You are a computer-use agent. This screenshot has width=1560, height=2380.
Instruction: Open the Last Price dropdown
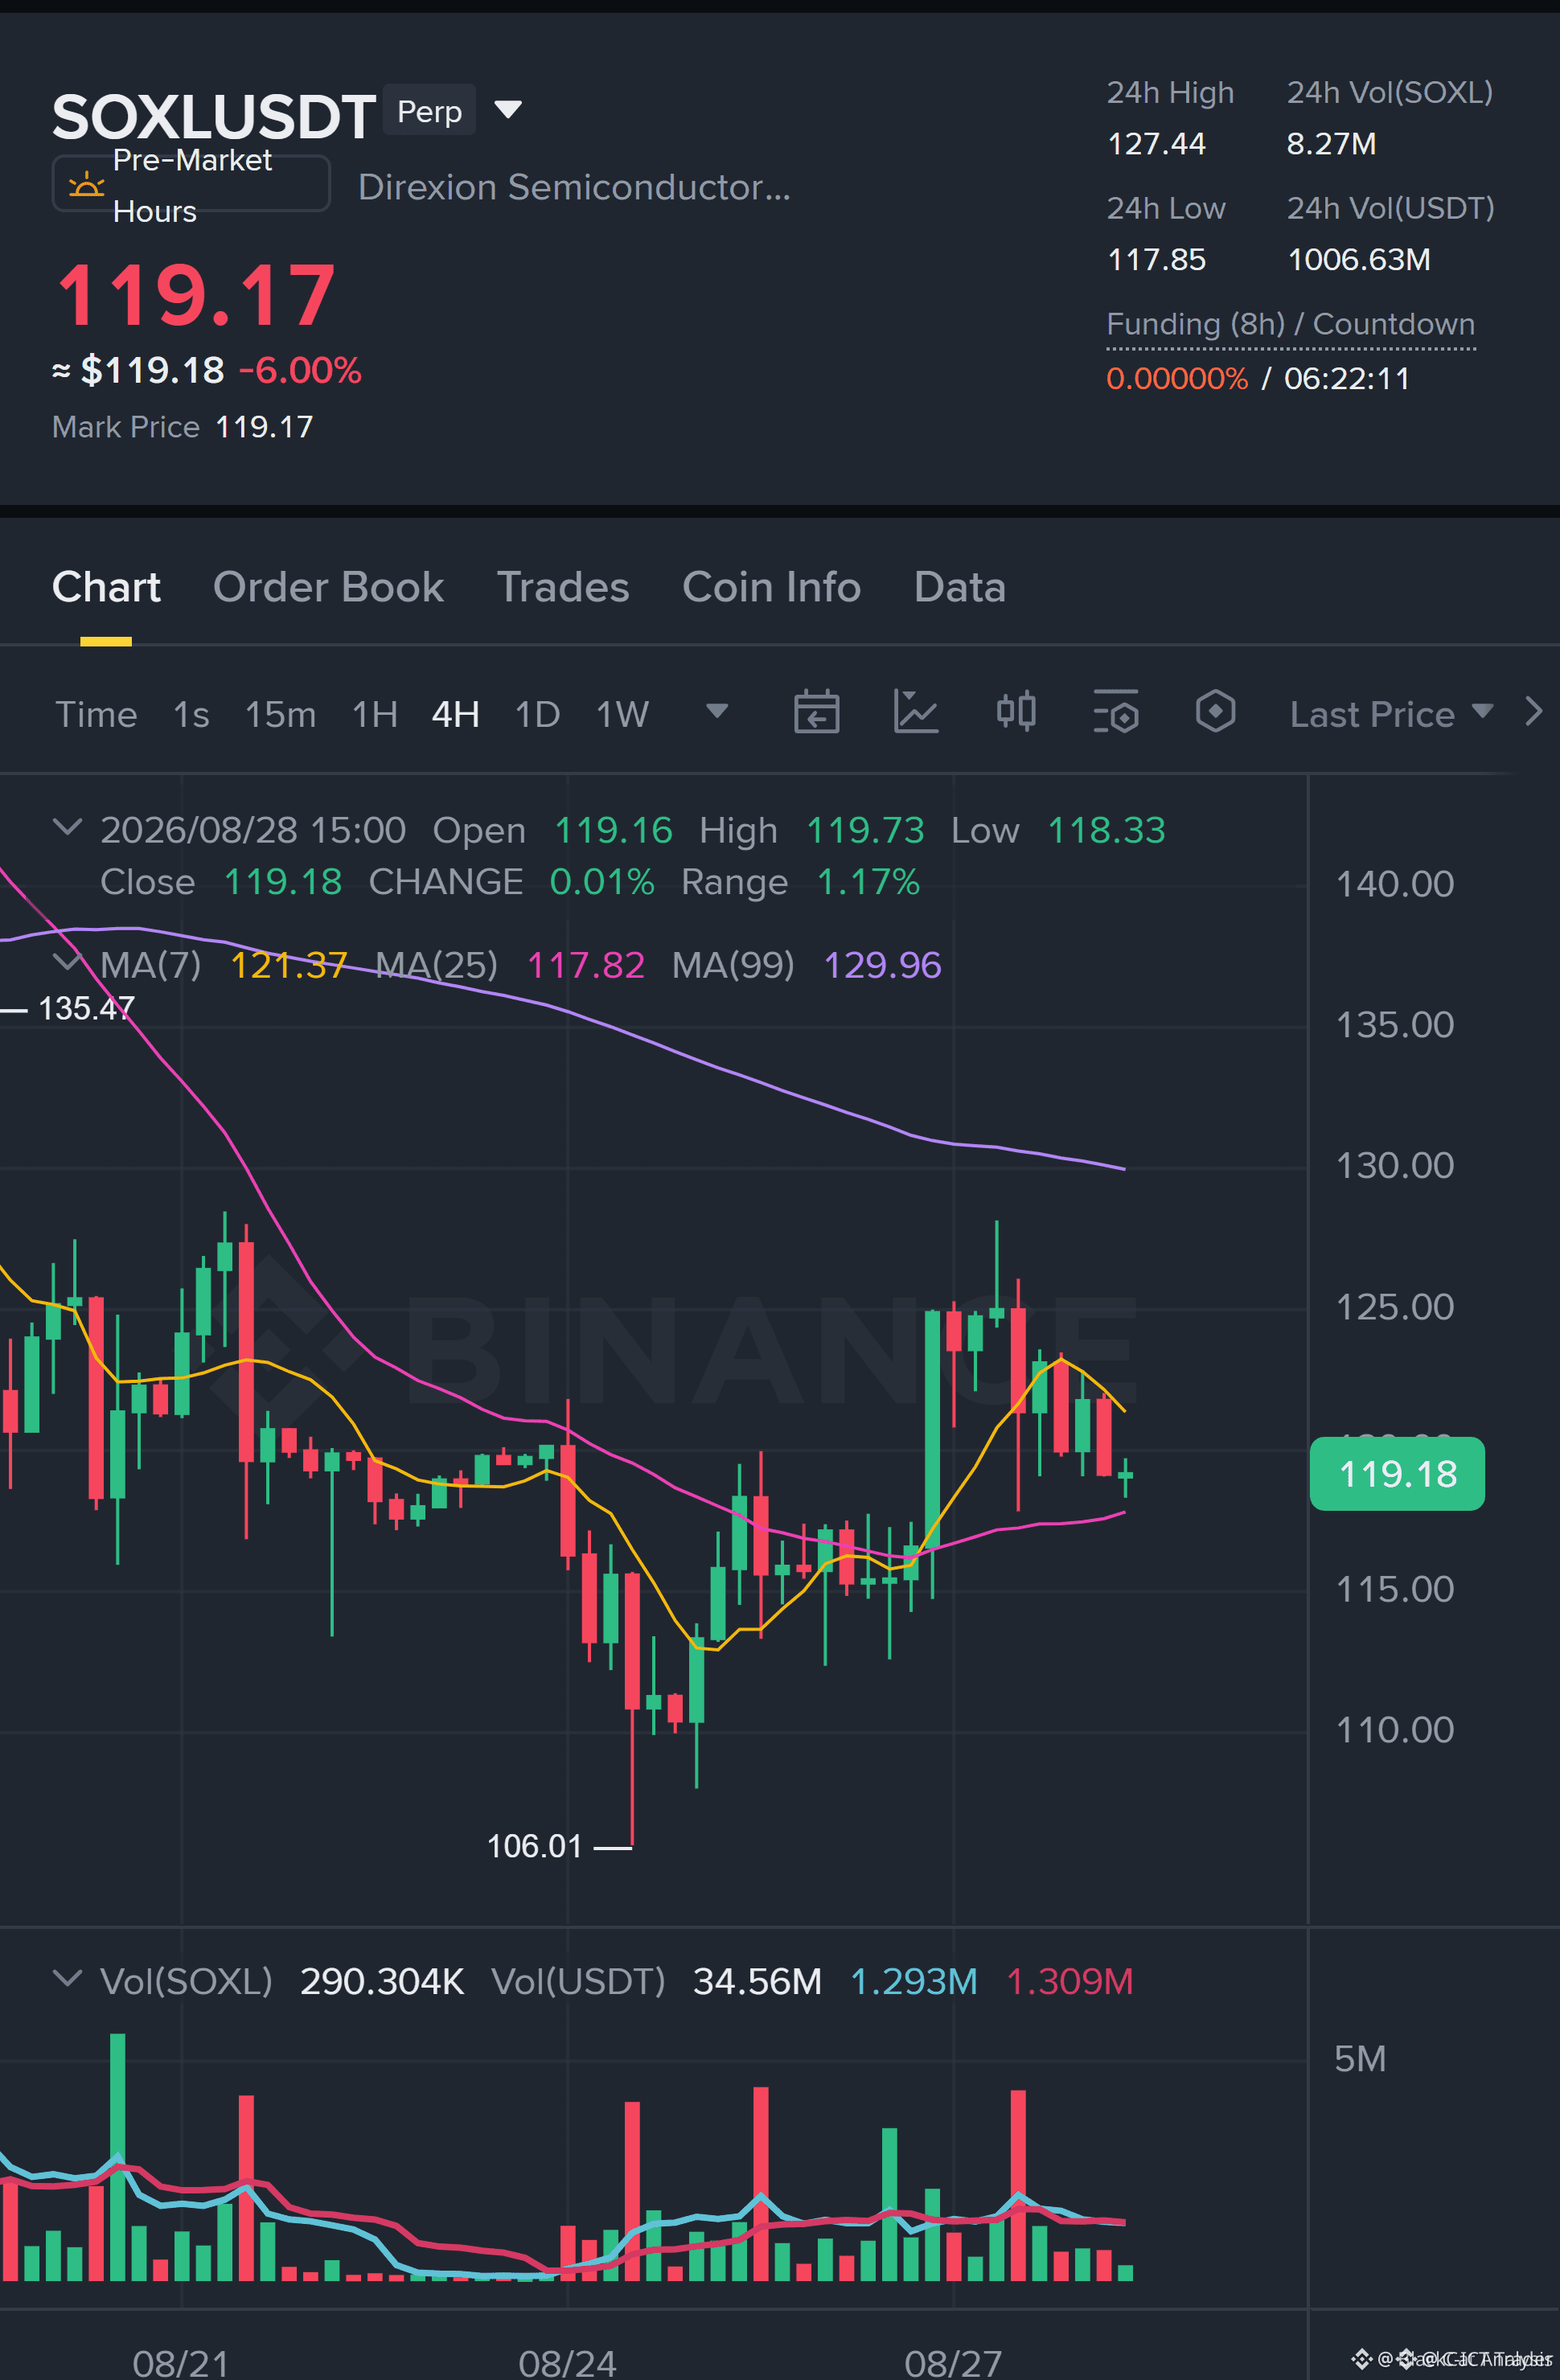(1391, 714)
